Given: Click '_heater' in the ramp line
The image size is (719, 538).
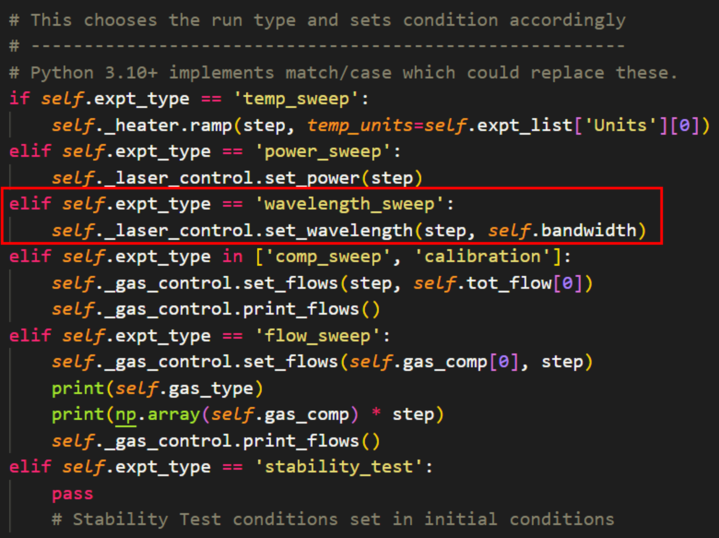Looking at the screenshot, I should tap(142, 126).
